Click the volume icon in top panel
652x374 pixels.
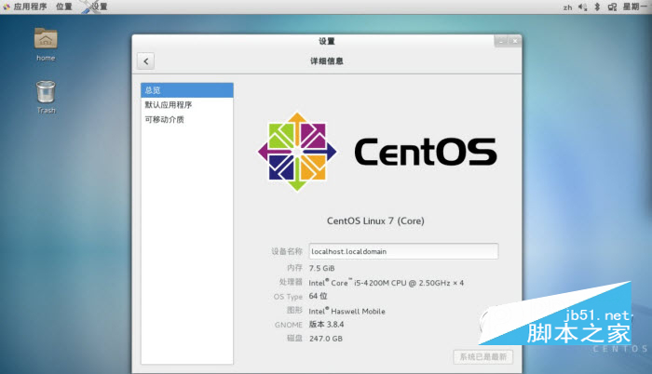582,7
